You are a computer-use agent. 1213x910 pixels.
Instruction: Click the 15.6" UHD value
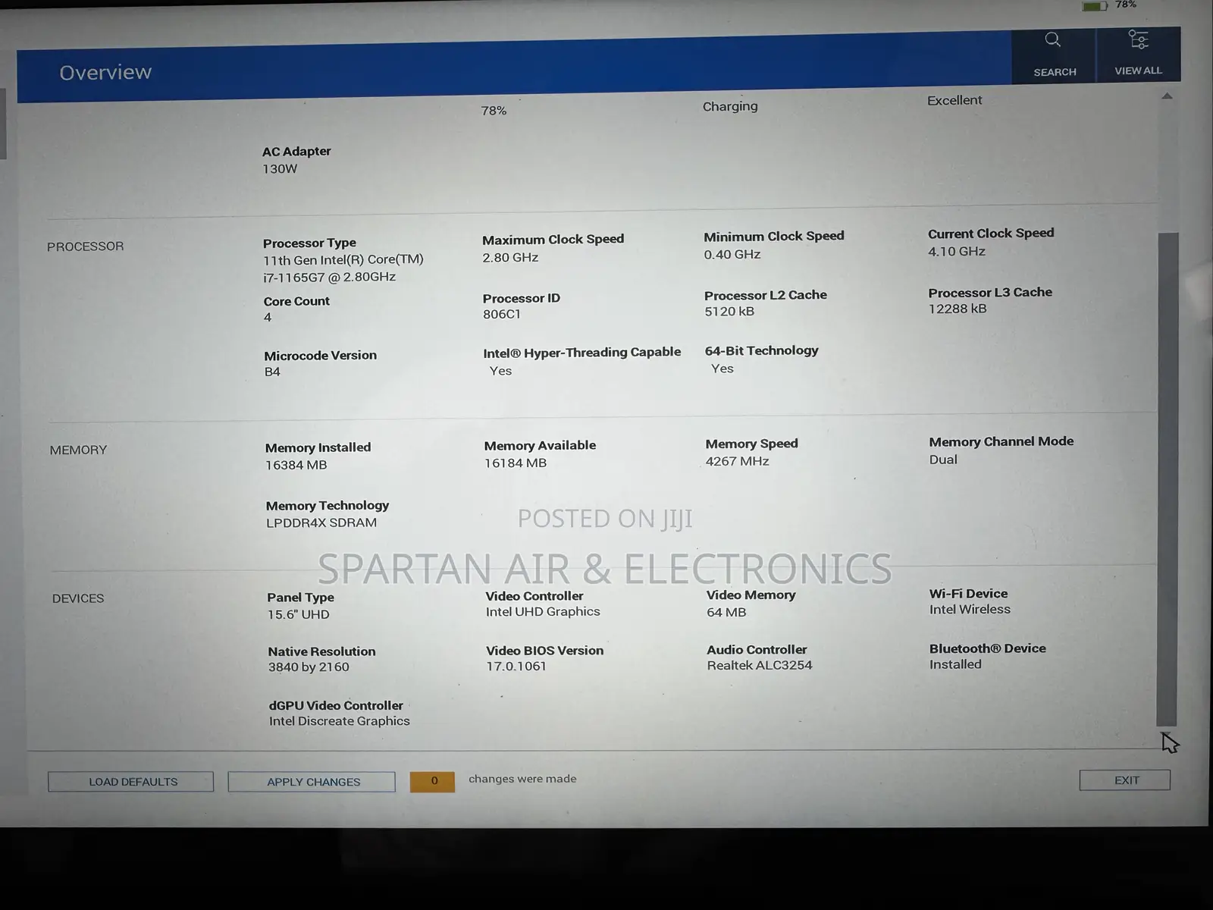[x=298, y=615]
